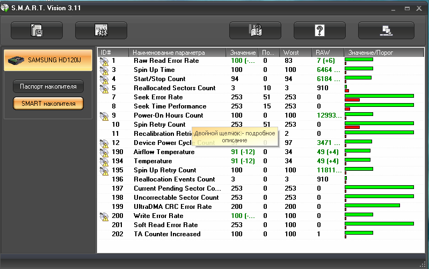This screenshot has height=269, width=429.
Task: Click the S.M.A.R.T. Vision title bar app icon
Action: pyautogui.click(x=6, y=8)
